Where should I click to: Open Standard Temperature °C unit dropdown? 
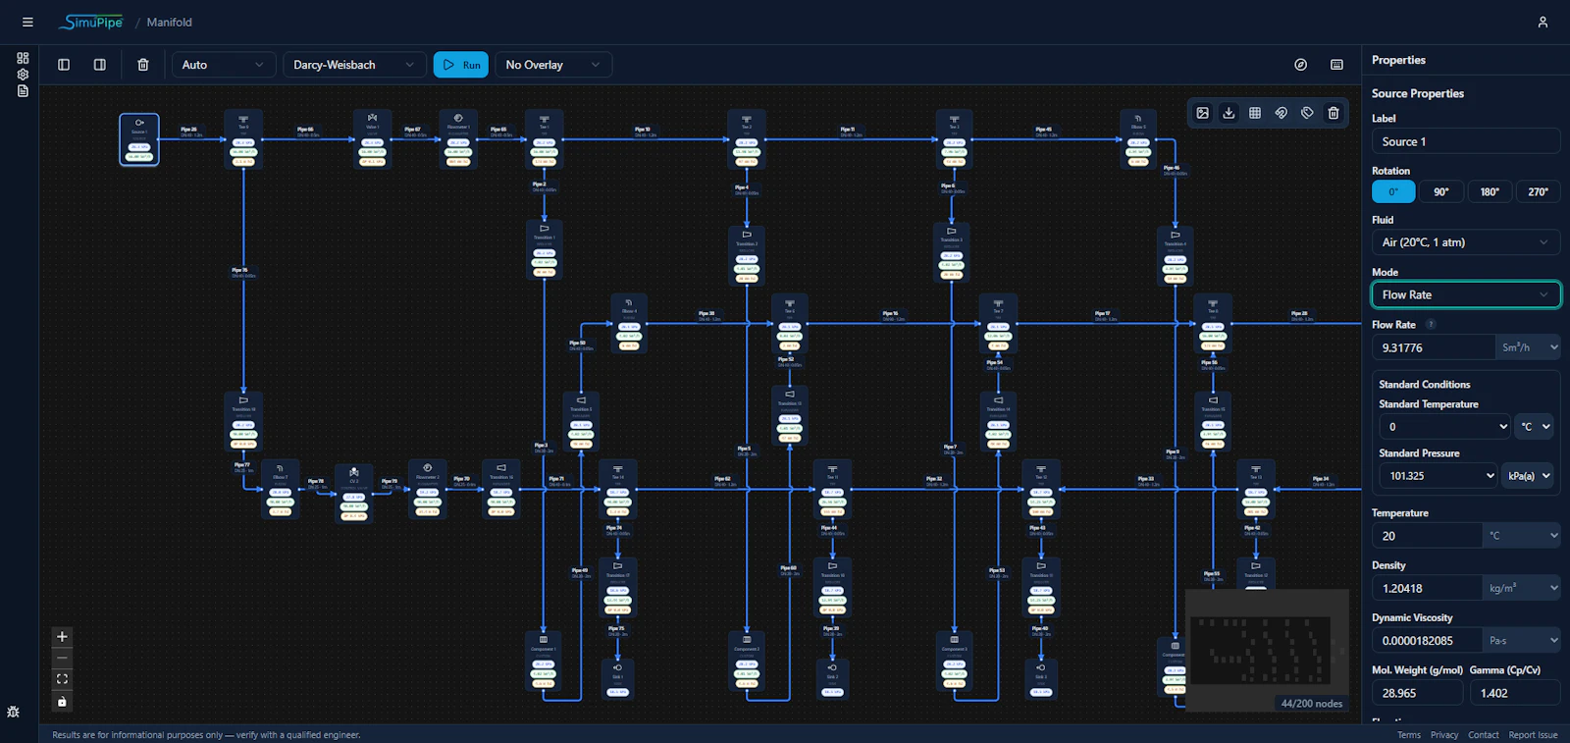(x=1535, y=426)
